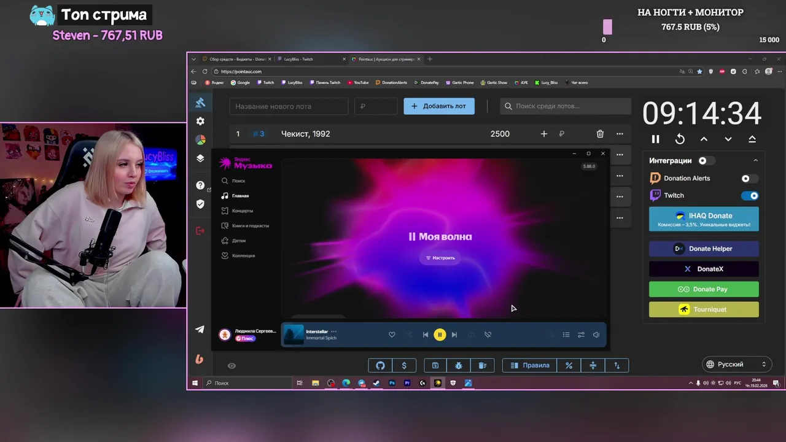The height and width of the screenshot is (442, 786).
Task: Click the split divider icon in bottom toolbar
Action: click(x=593, y=365)
